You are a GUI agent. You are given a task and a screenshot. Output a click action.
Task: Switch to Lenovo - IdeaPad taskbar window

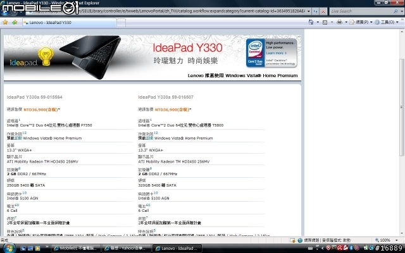(177, 249)
